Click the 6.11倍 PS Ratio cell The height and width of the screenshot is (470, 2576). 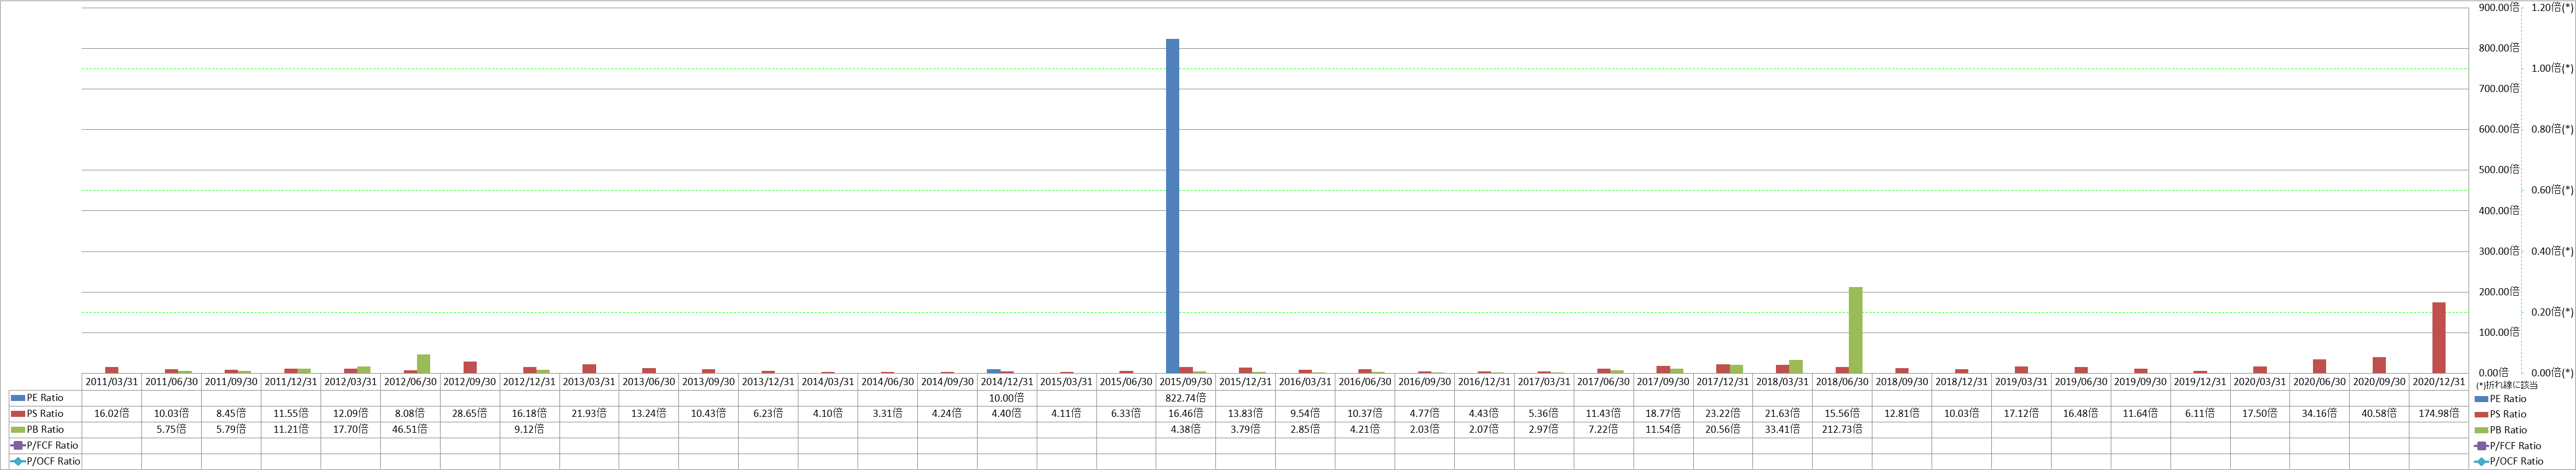pyautogui.click(x=2200, y=414)
